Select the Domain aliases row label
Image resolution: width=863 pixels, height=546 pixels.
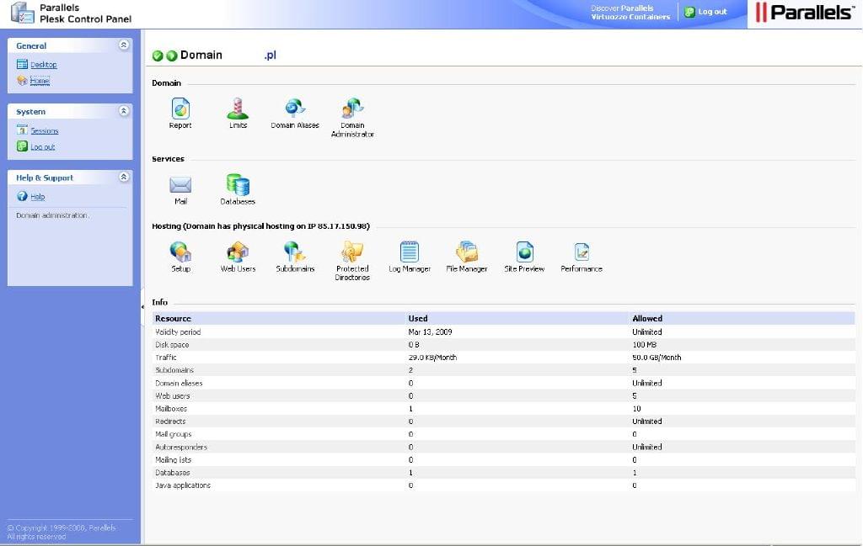click(x=179, y=384)
